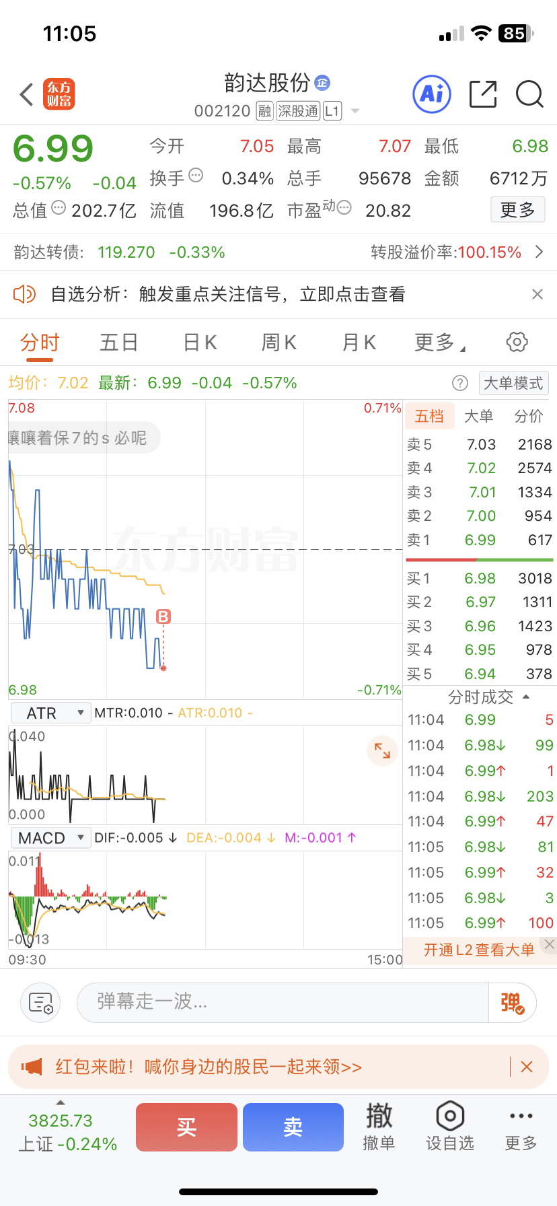Select the 分时 tab
Viewport: 557px width, 1206px height.
coord(40,343)
